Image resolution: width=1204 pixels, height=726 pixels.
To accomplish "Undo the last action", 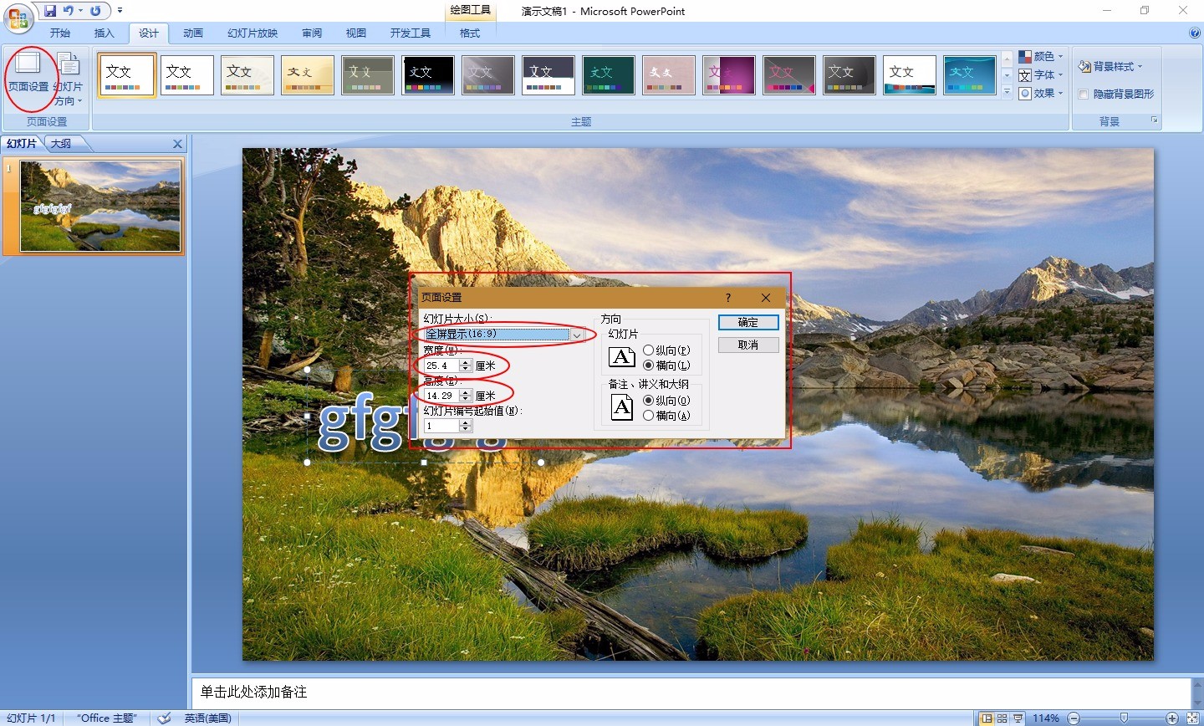I will click(x=67, y=11).
